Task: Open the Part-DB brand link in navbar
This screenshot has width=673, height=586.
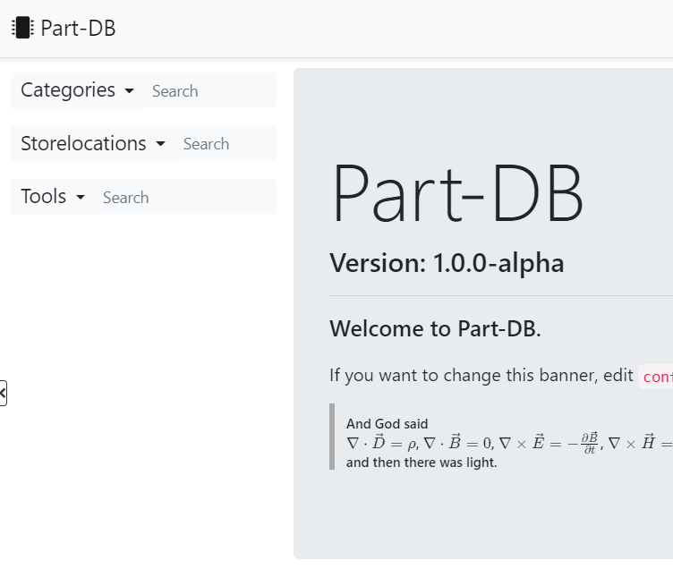Action: [64, 28]
